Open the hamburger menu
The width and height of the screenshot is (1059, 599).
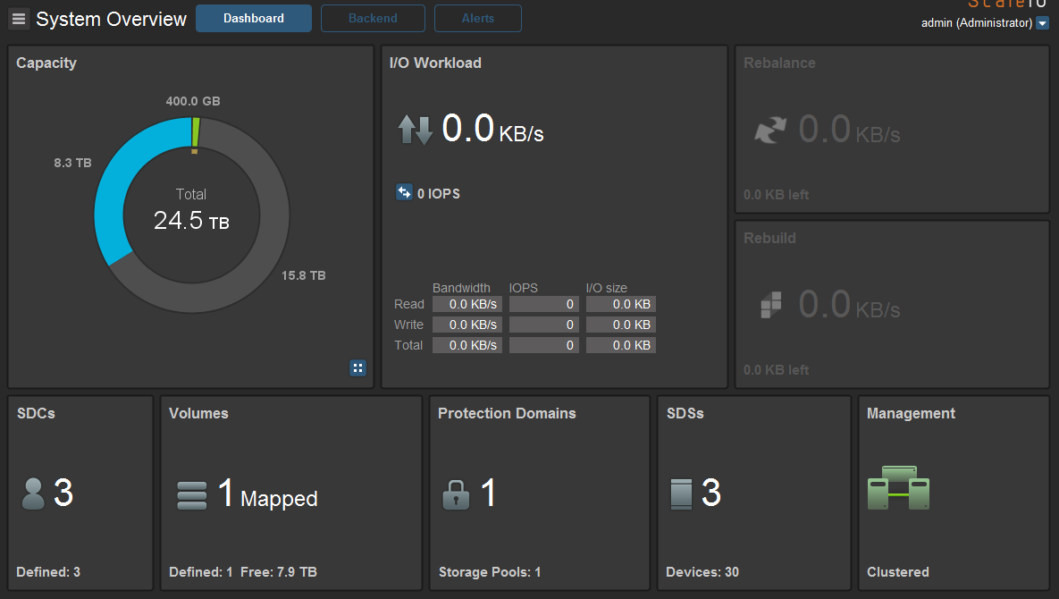coord(18,18)
